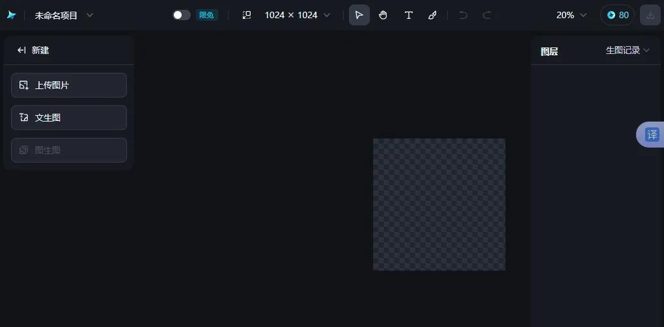This screenshot has width=664, height=327.
Task: Click the app logo in the corner
Action: click(12, 15)
